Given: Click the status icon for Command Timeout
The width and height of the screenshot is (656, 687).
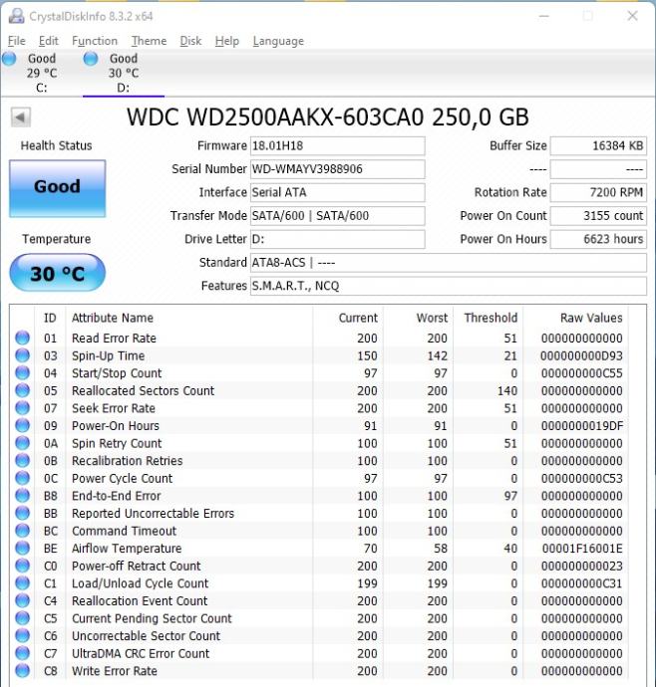Looking at the screenshot, I should (22, 531).
